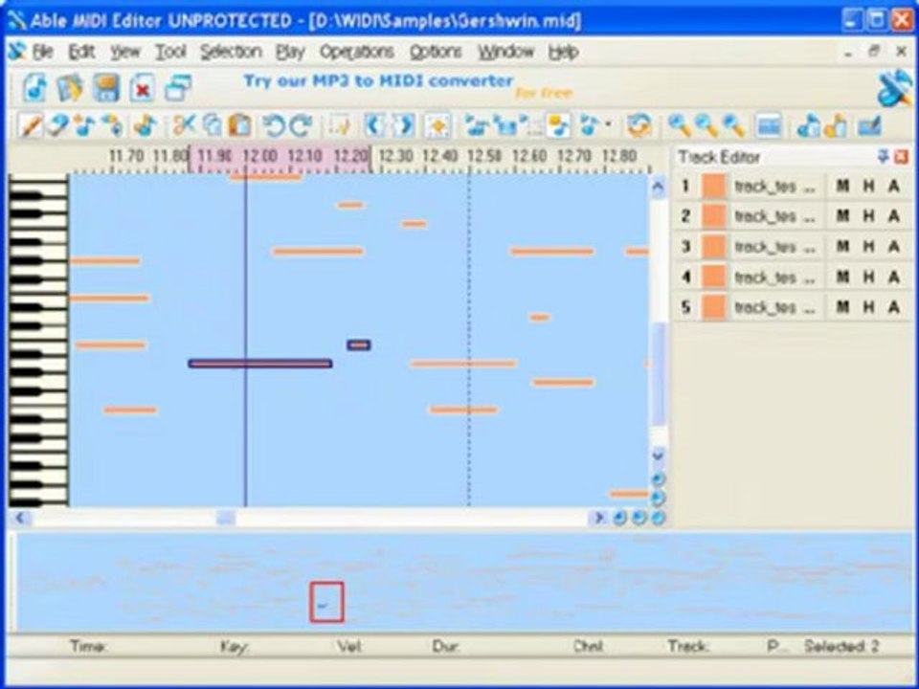Click the 12.00 mark on the time ruler

click(259, 156)
